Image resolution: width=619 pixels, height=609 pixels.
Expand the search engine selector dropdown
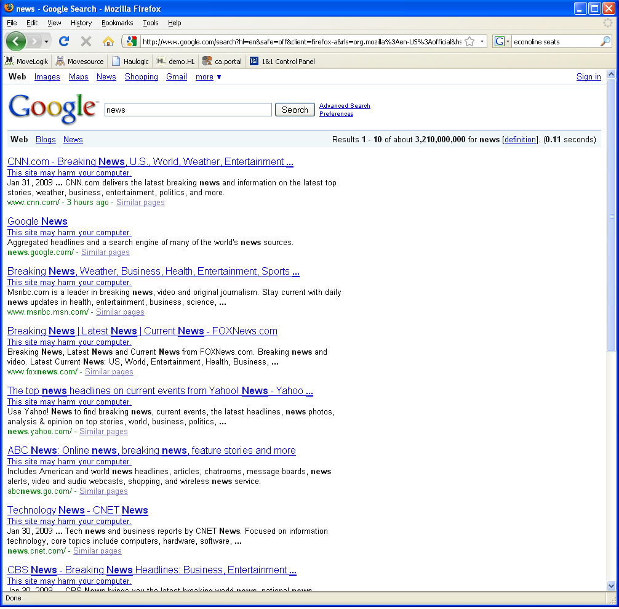pos(502,41)
